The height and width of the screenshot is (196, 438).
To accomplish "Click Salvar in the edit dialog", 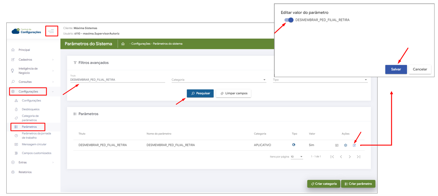I will [396, 69].
